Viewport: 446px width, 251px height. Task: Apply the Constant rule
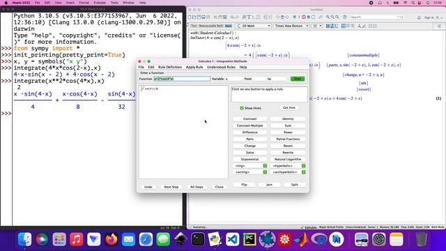pyautogui.click(x=249, y=119)
